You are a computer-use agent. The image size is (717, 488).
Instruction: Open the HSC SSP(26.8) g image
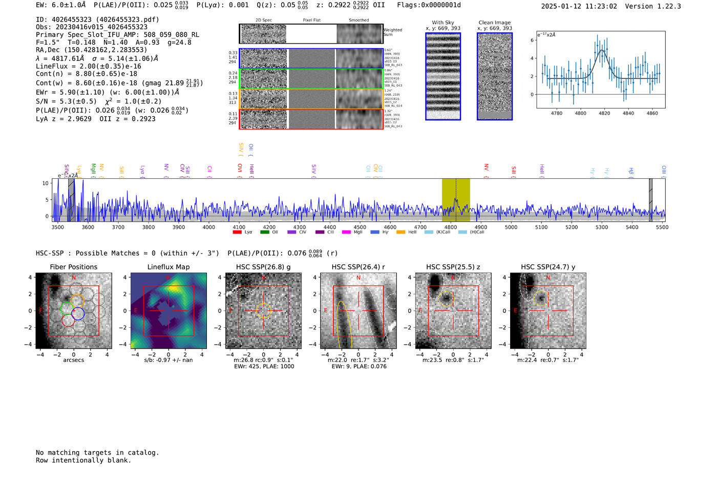pos(263,311)
